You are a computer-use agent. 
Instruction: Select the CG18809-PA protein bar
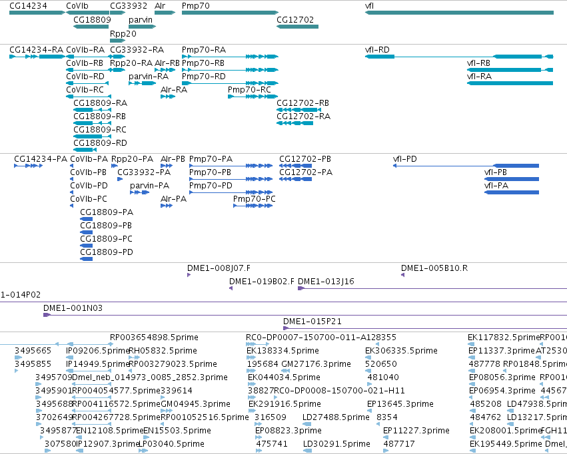click(87, 219)
